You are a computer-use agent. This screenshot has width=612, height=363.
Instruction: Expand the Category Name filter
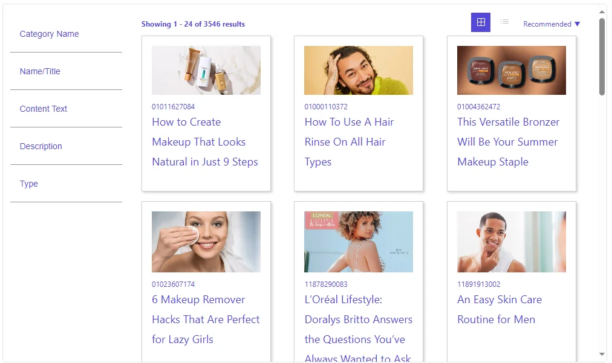[x=66, y=34]
